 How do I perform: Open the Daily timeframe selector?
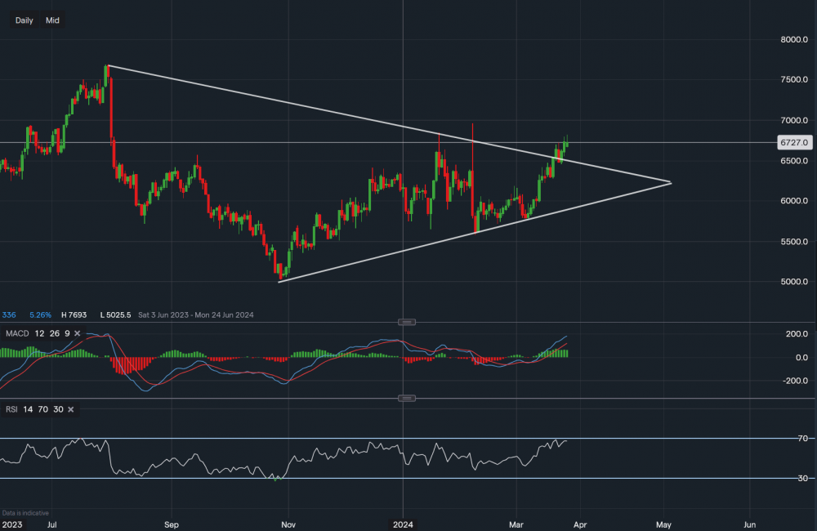pyautogui.click(x=25, y=20)
